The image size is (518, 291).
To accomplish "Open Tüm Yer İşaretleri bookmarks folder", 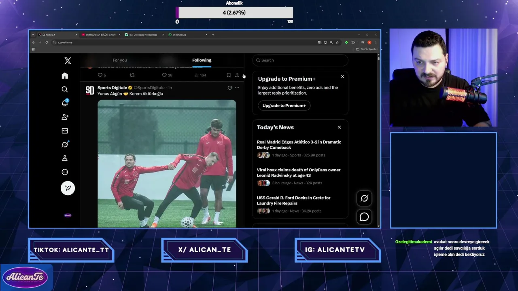I will click(x=367, y=49).
